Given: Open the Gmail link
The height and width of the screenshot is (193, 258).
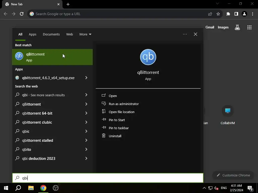Looking at the screenshot, I should pyautogui.click(x=210, y=27).
